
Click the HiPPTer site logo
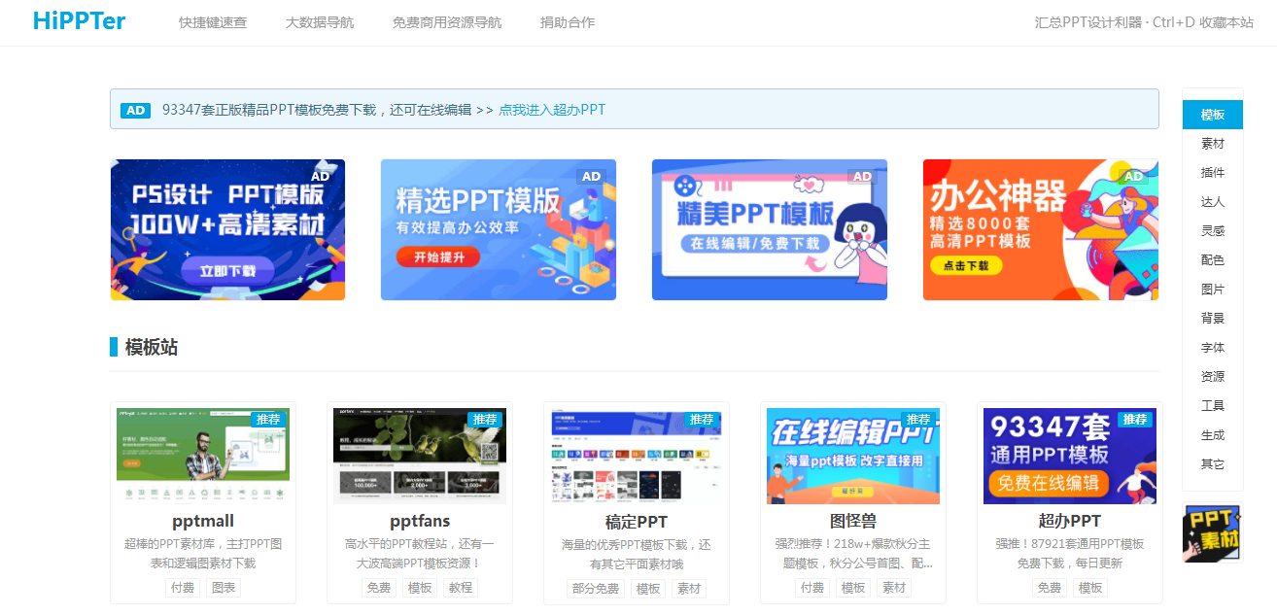[x=79, y=21]
